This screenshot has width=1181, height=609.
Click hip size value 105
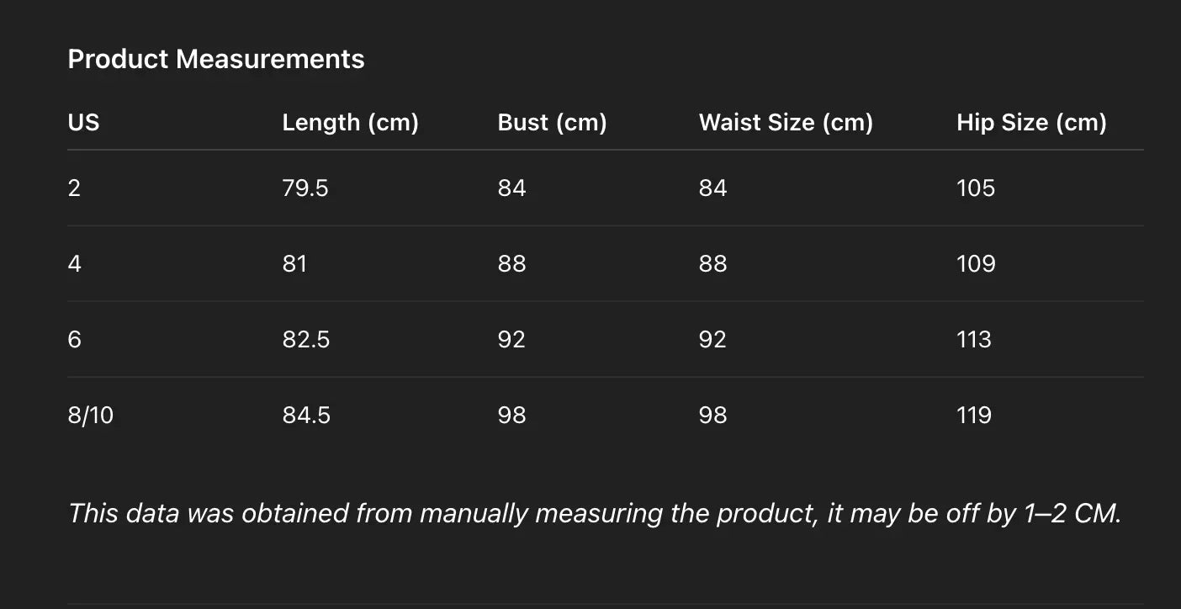click(976, 188)
